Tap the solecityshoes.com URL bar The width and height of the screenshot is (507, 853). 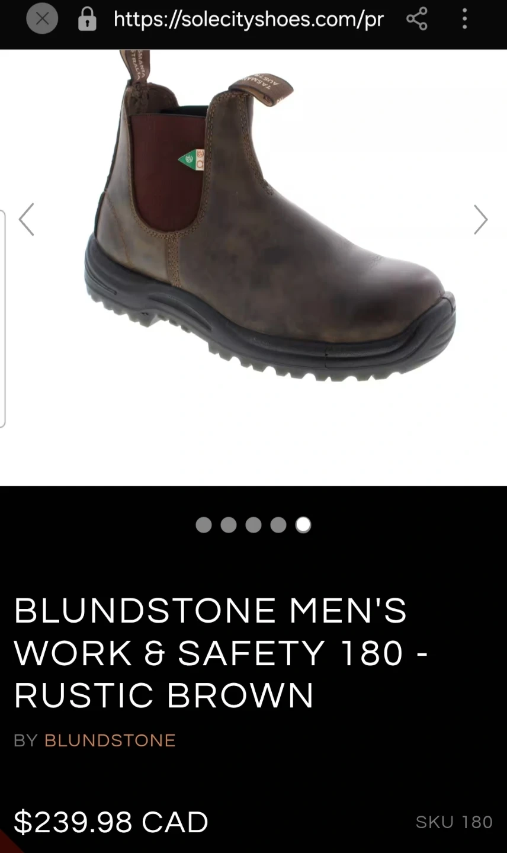(249, 20)
